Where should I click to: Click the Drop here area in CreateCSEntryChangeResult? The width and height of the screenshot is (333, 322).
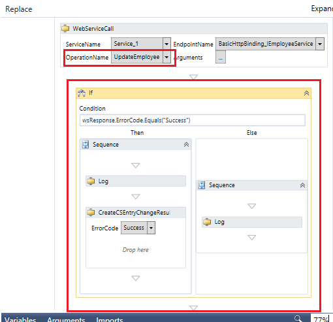click(136, 250)
